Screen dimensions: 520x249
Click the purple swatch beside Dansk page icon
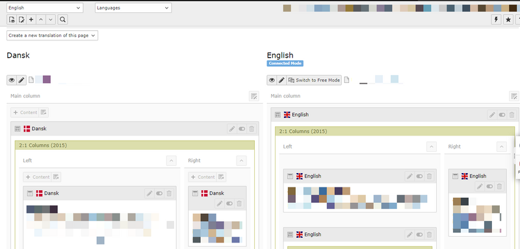tap(47, 79)
